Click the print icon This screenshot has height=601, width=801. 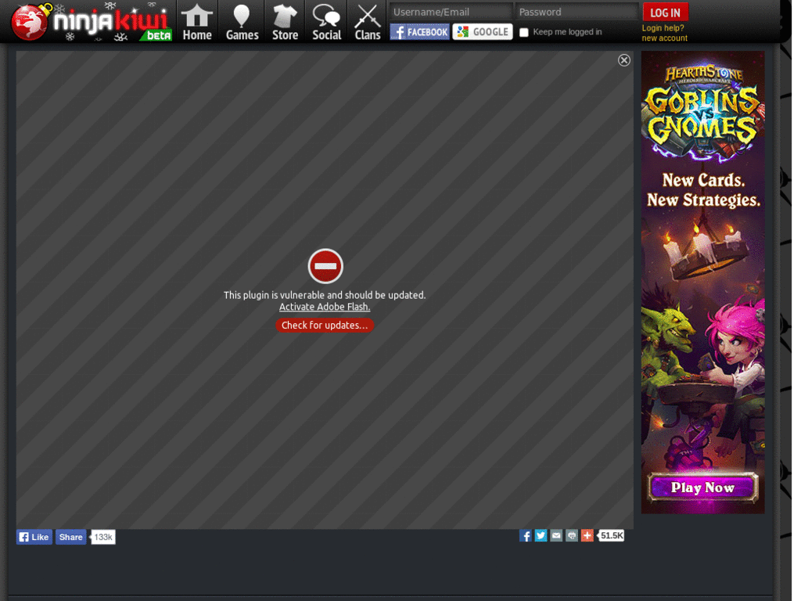pyautogui.click(x=572, y=535)
